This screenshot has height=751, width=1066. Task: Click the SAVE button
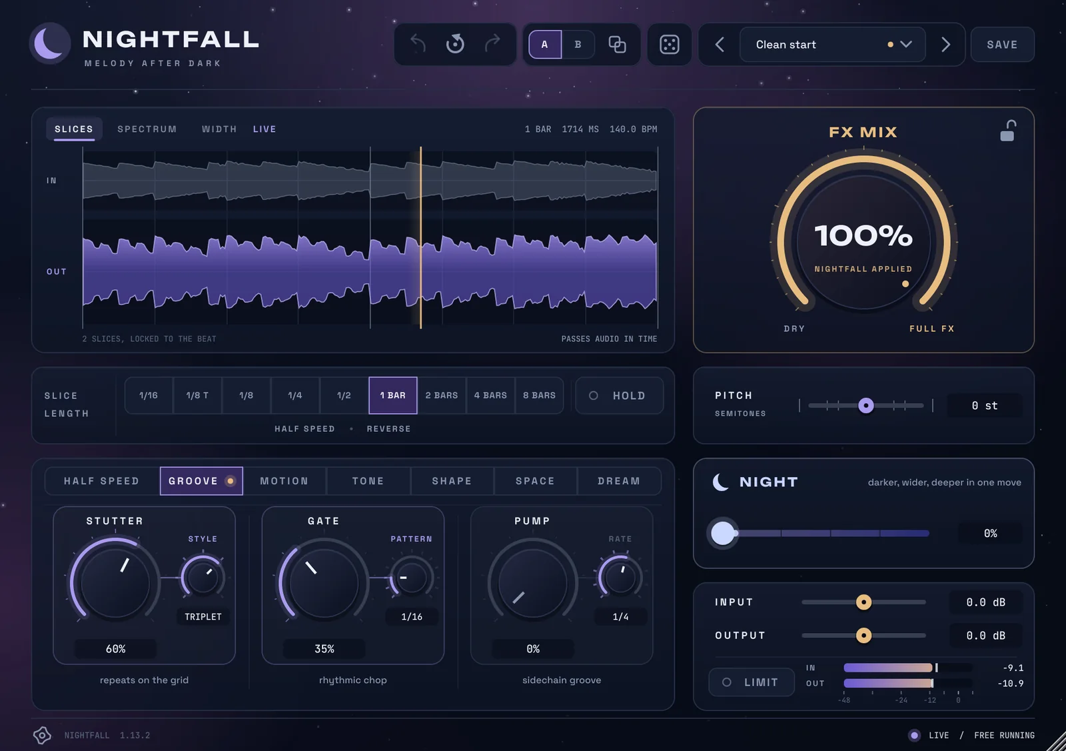click(x=1002, y=45)
